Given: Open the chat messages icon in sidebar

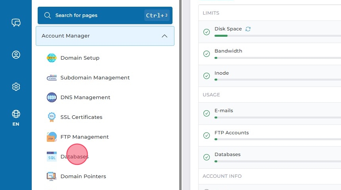Looking at the screenshot, I should [16, 23].
